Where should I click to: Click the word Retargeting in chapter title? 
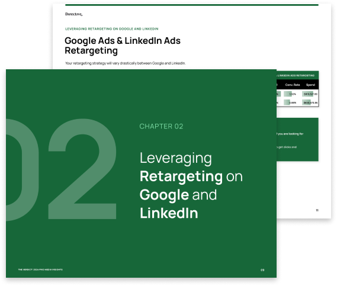[x=181, y=176]
